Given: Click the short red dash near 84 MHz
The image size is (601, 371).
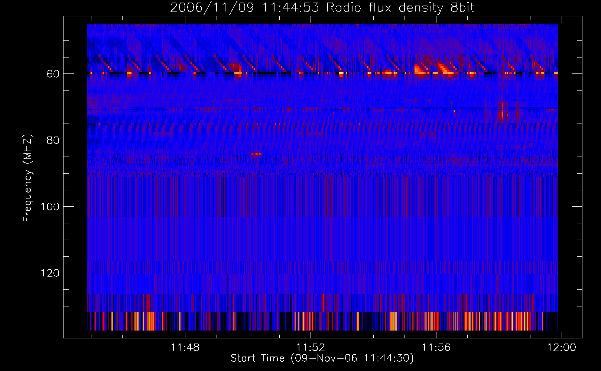Looking at the screenshot, I should (256, 154).
